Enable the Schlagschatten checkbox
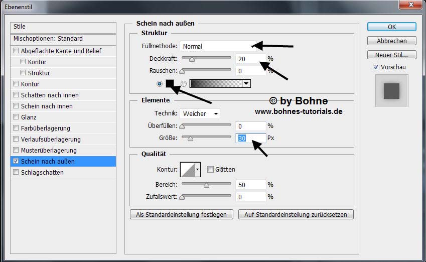The width and height of the screenshot is (426, 262). (x=16, y=172)
